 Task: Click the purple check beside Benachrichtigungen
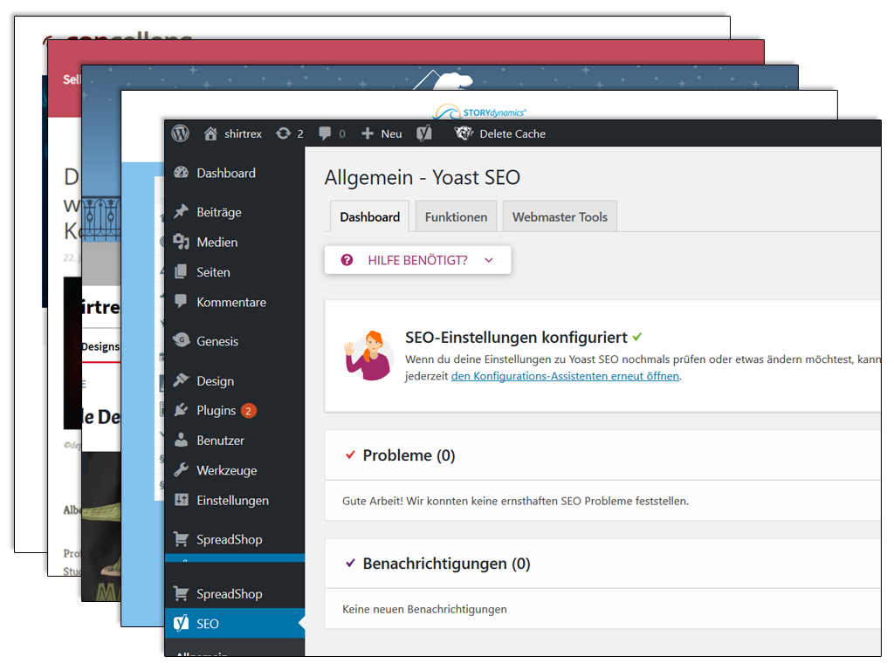(x=350, y=564)
